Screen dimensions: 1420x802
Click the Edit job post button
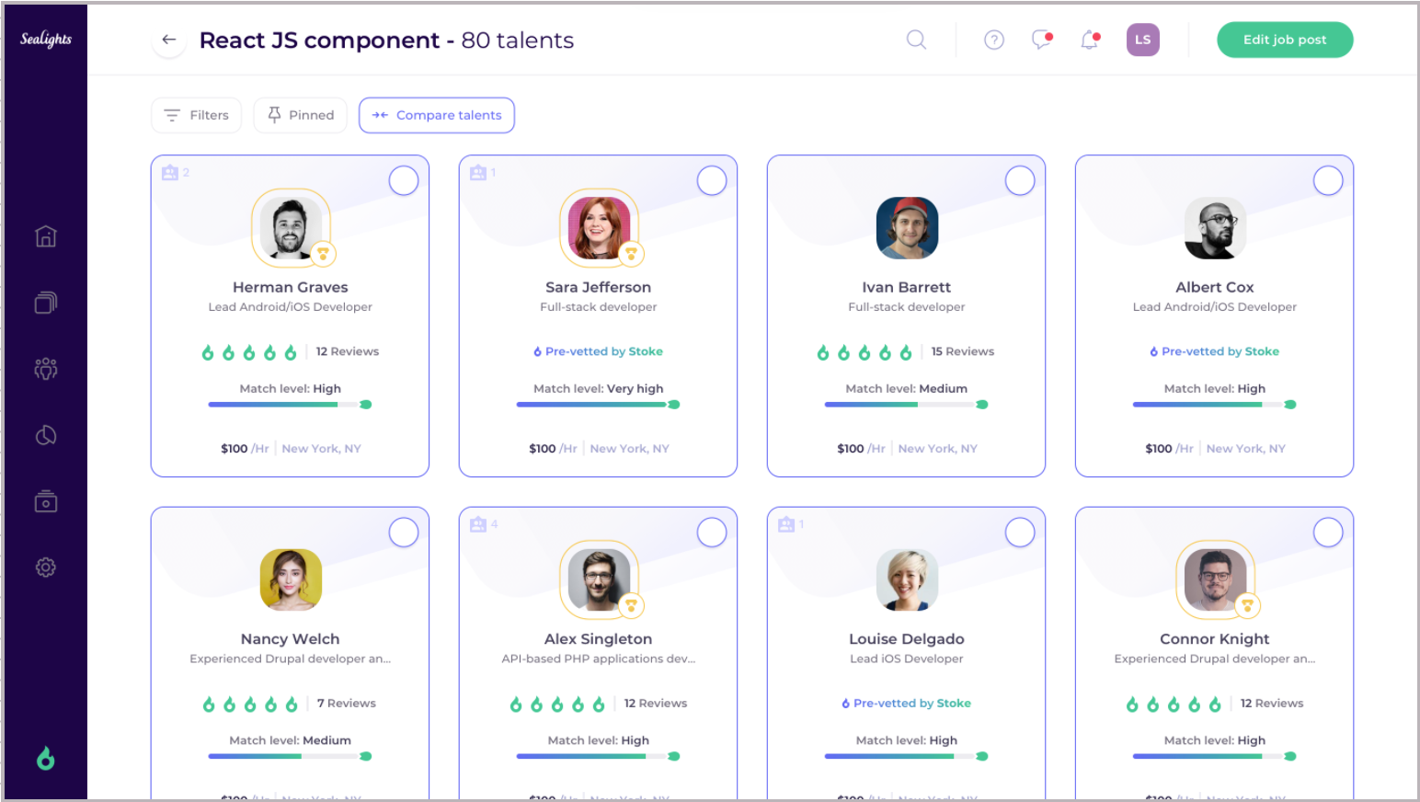pos(1285,40)
